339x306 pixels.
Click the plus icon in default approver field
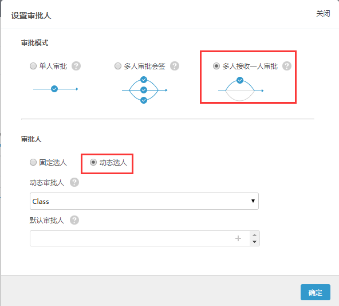click(238, 238)
